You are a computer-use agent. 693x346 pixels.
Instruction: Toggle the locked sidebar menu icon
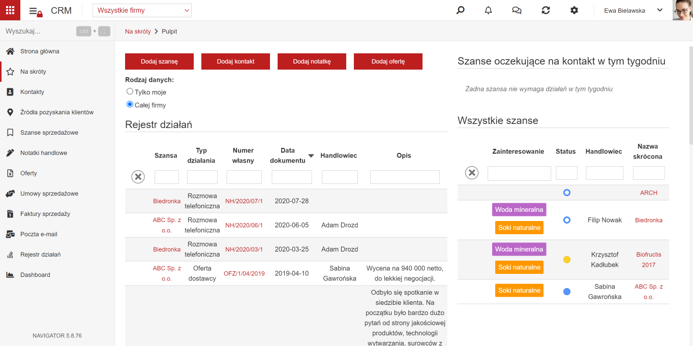click(x=35, y=12)
